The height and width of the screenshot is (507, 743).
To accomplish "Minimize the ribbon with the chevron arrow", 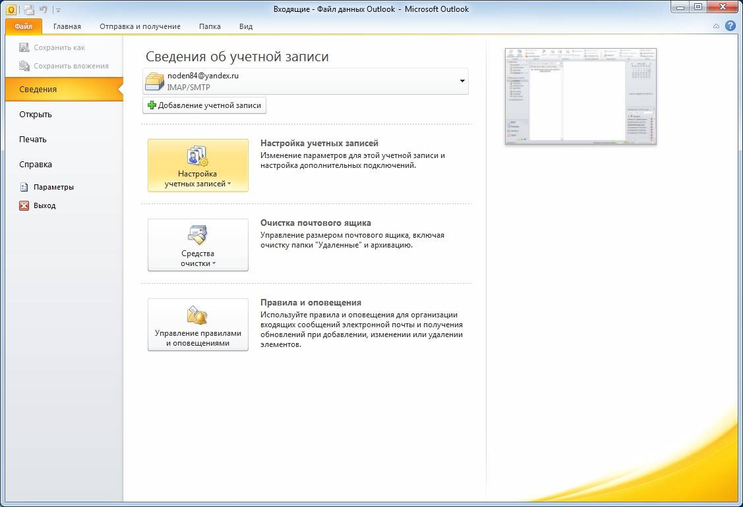I will [x=717, y=26].
